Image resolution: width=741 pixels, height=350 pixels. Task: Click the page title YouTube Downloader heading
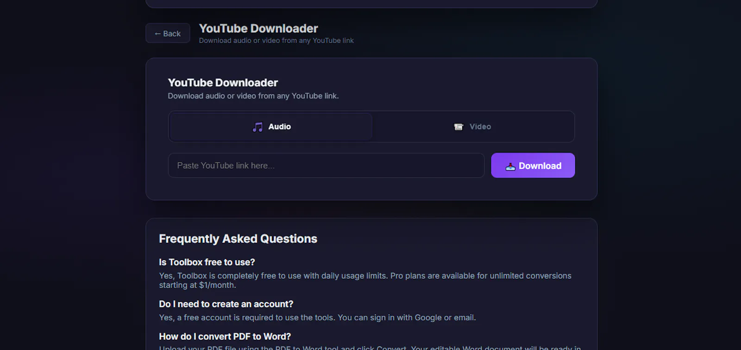(x=258, y=29)
